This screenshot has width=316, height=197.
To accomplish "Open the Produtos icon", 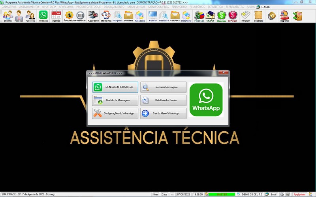I will [69, 16].
